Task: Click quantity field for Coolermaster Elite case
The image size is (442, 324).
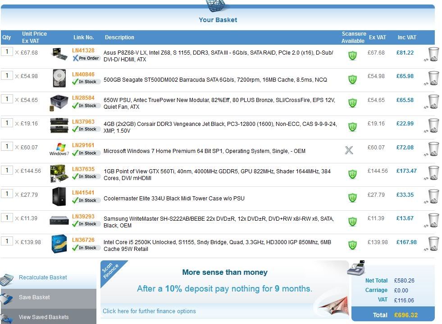Action: (7, 194)
